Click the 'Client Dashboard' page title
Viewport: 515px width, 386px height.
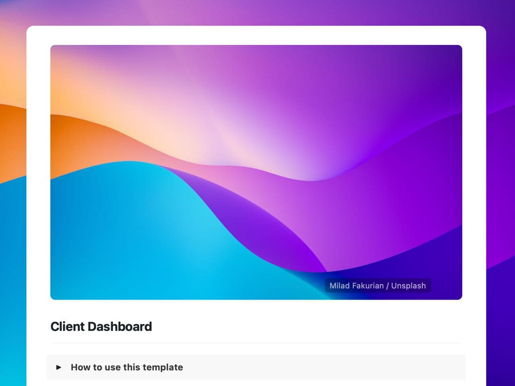[x=101, y=326]
